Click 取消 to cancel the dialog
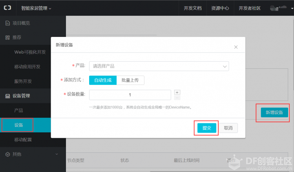 (228, 128)
